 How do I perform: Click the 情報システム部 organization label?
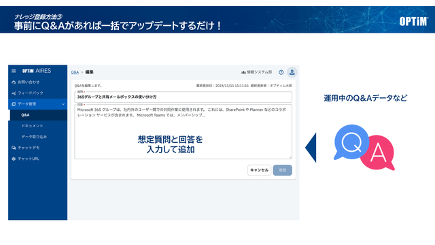coord(260,72)
